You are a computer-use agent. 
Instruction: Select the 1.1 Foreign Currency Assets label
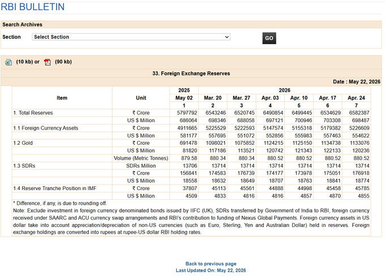(46, 128)
